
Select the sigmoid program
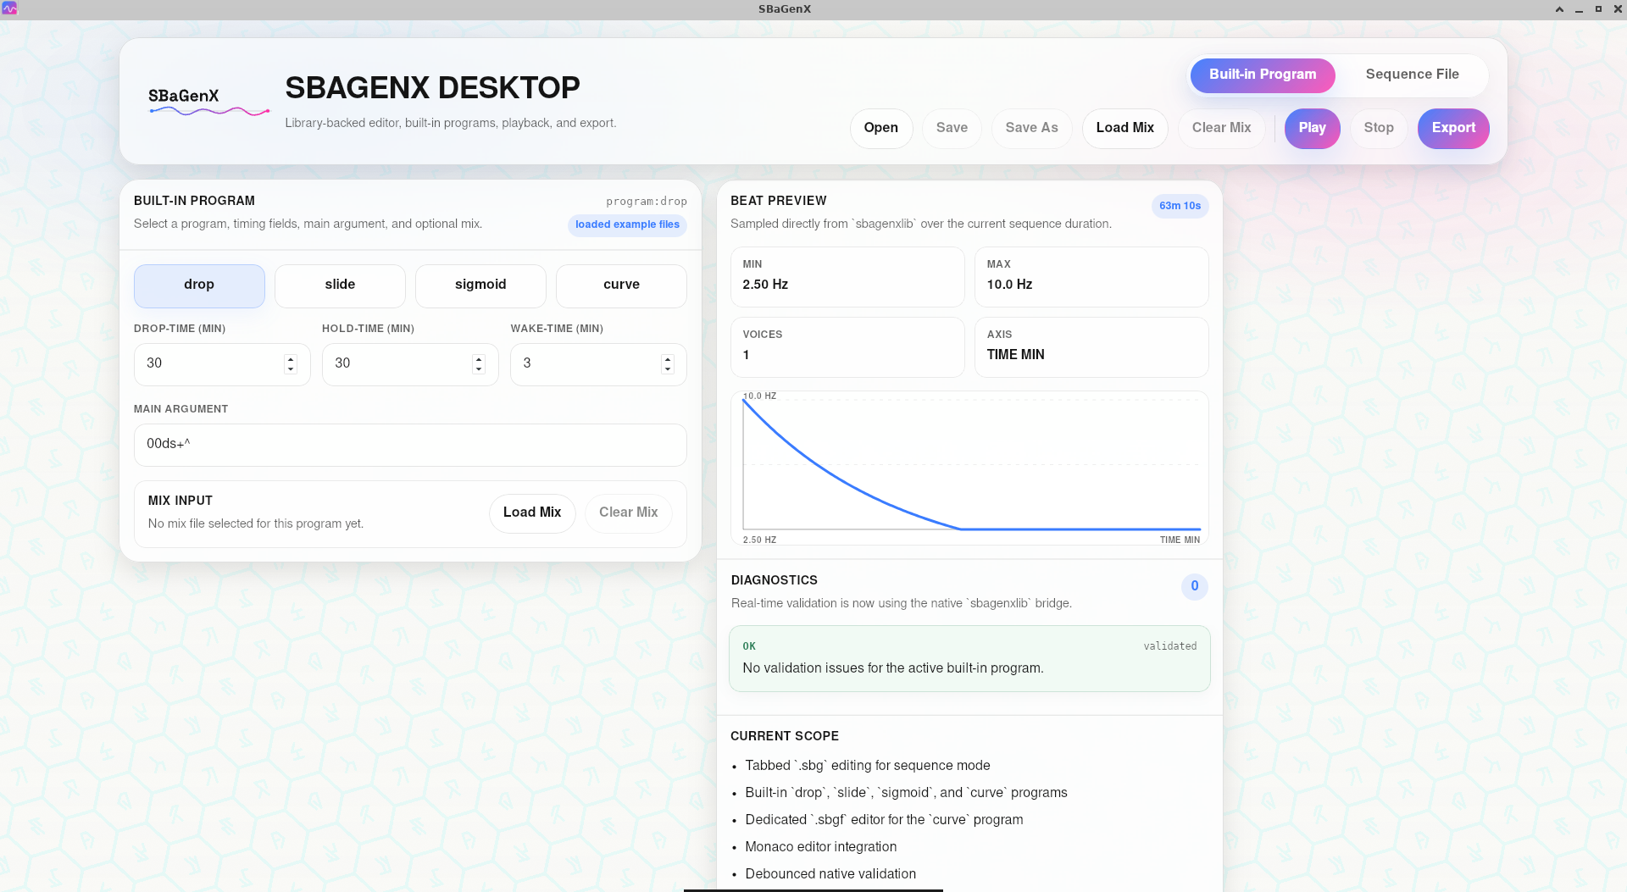point(480,285)
